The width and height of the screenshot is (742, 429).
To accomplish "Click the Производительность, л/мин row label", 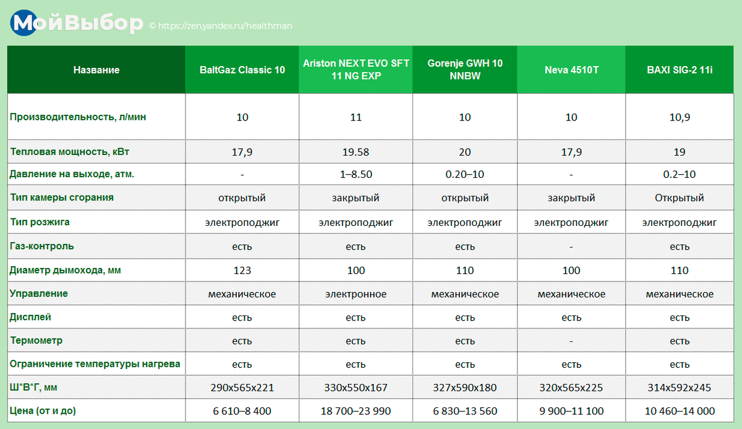I will (79, 117).
